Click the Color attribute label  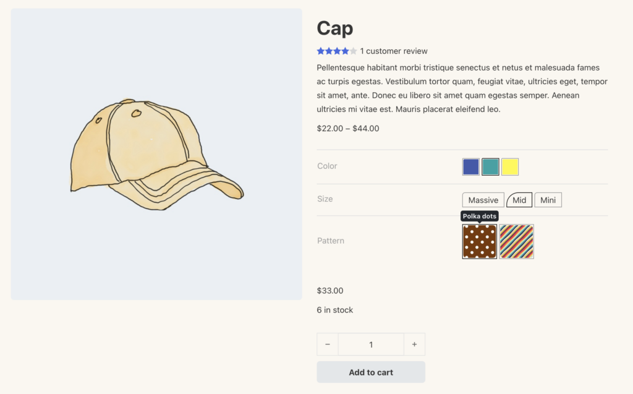327,166
